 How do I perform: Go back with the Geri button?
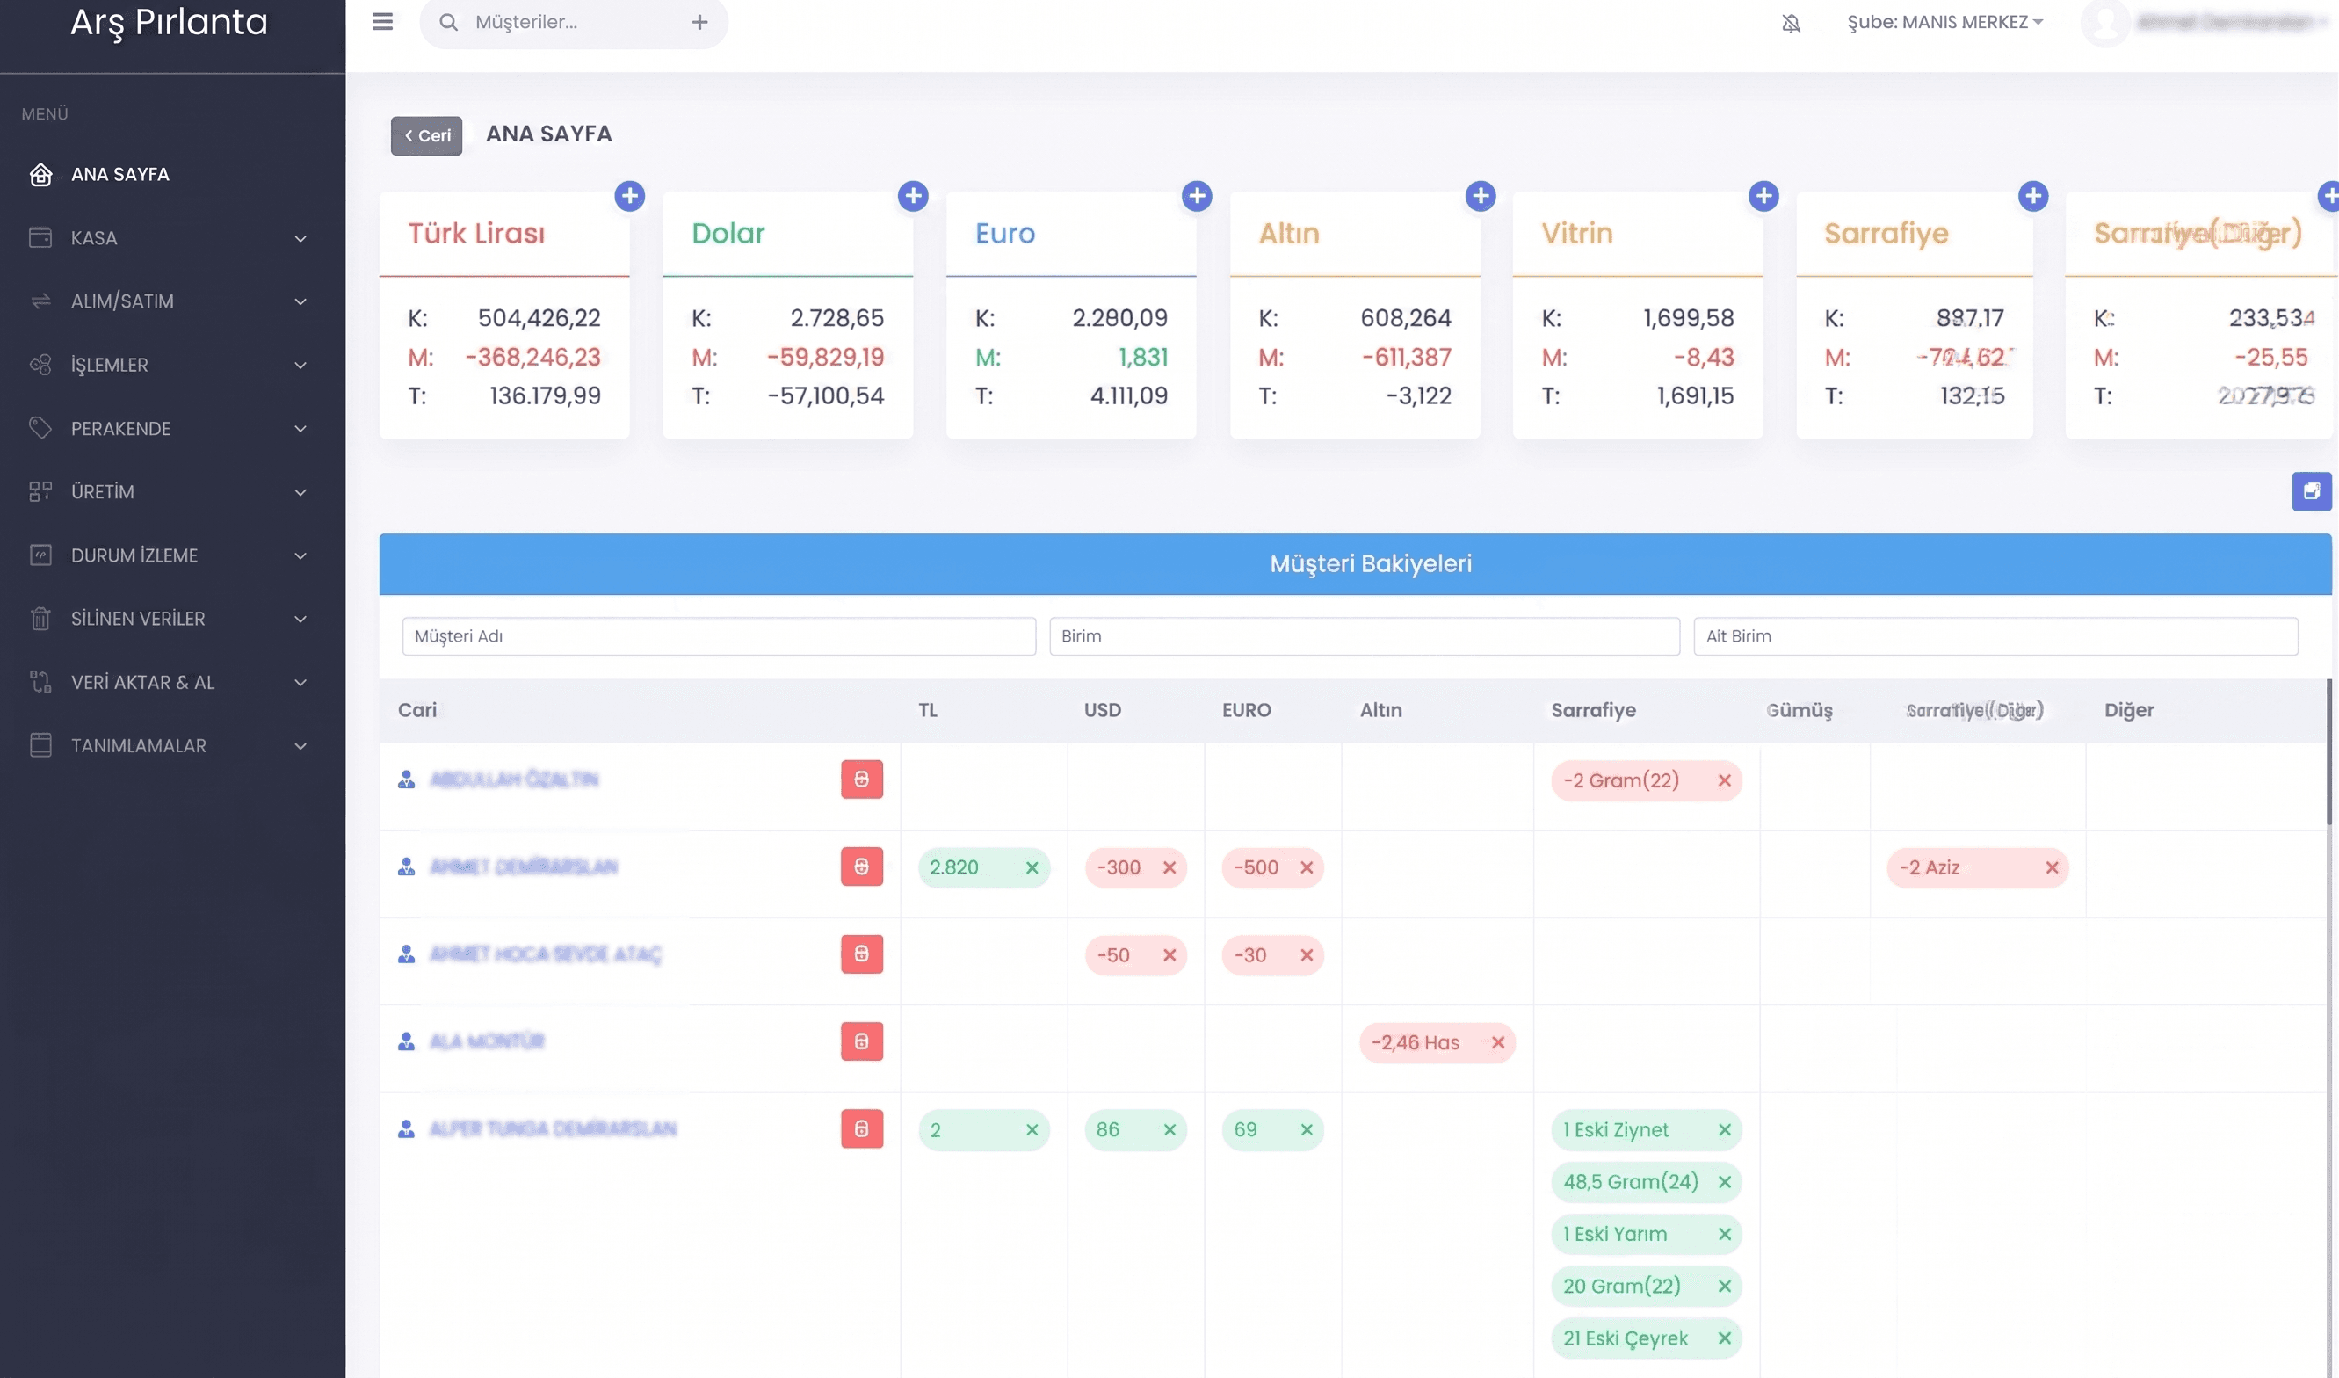426,135
